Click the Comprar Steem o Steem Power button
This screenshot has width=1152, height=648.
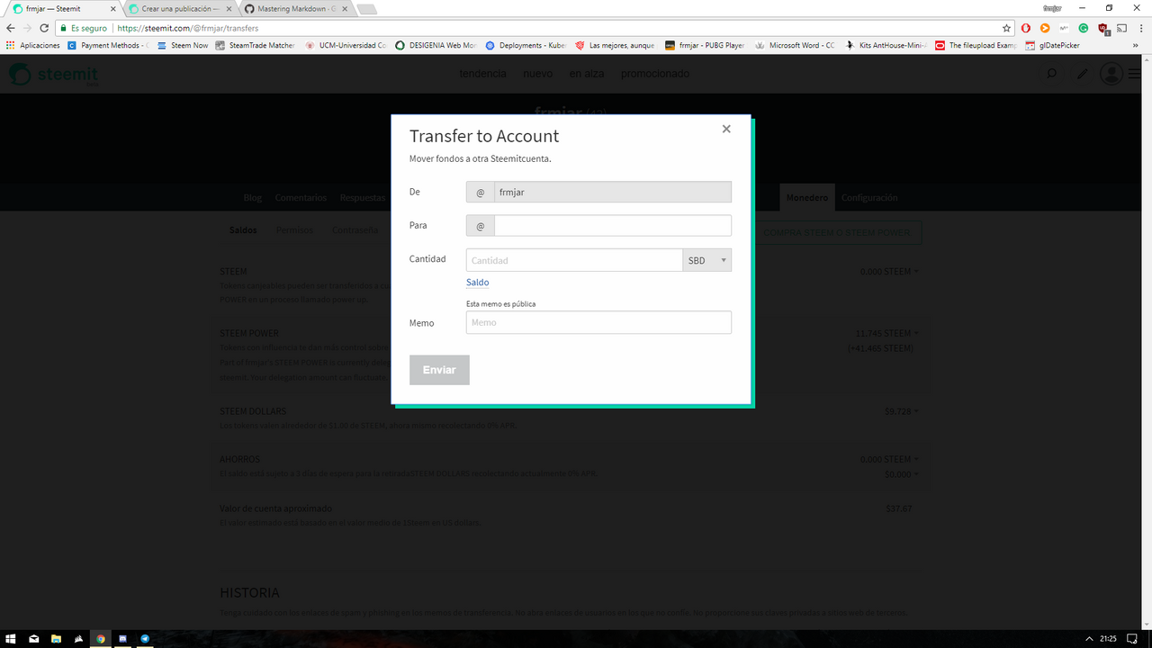(837, 232)
